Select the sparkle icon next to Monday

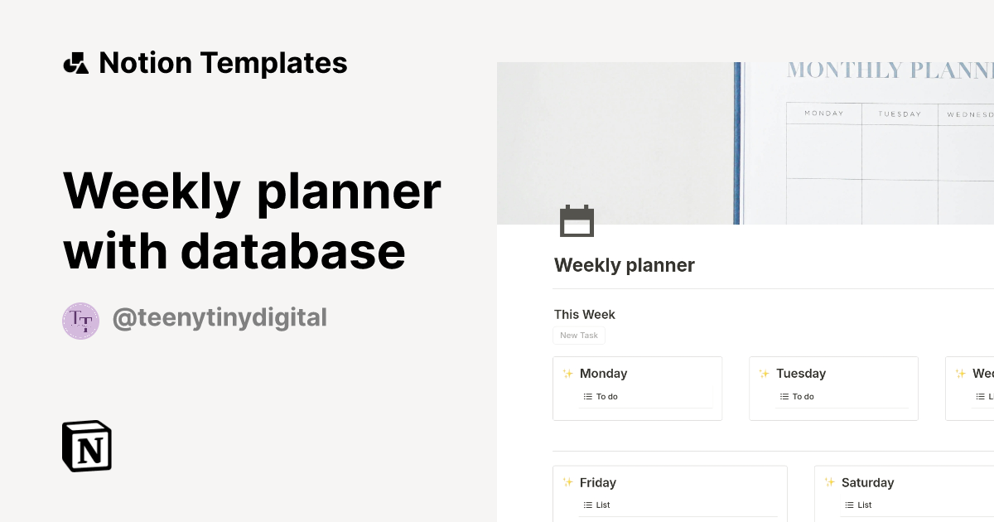tap(568, 373)
